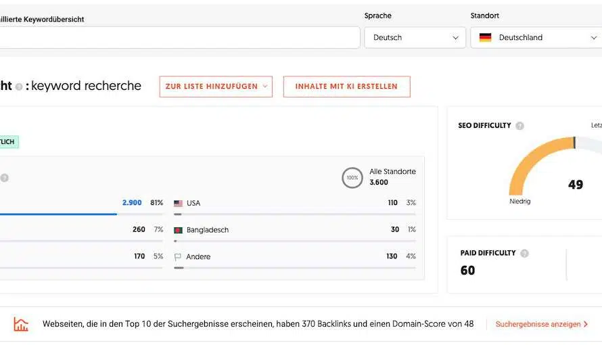Click Inhalte mit KI erstellen button
Image resolution: width=602 pixels, height=345 pixels.
(x=347, y=87)
